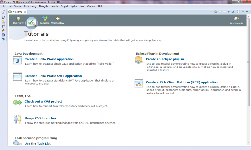Open the Overview globe icon
Viewport: 251px width, 150px height.
click(x=18, y=20)
